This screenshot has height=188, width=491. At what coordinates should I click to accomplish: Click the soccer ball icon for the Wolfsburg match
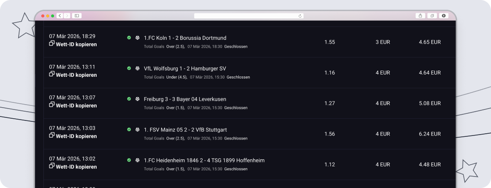(137, 68)
